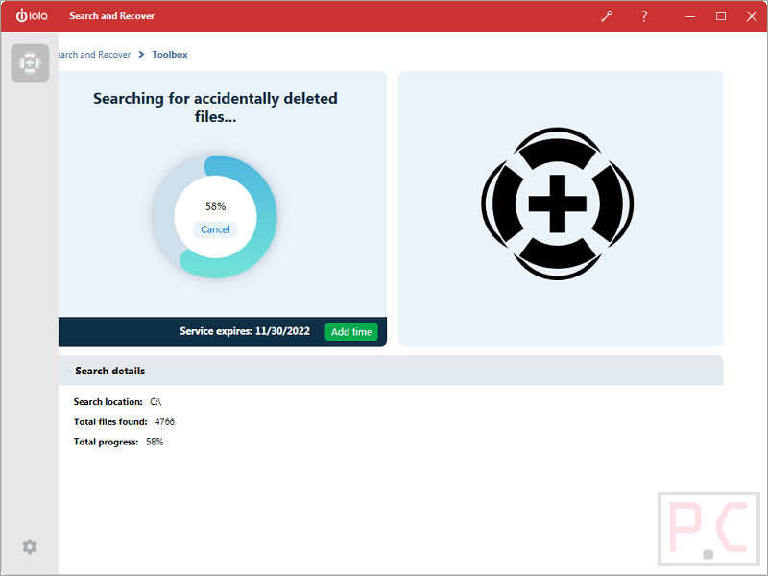Minimize the Search and Recover window

(690, 16)
